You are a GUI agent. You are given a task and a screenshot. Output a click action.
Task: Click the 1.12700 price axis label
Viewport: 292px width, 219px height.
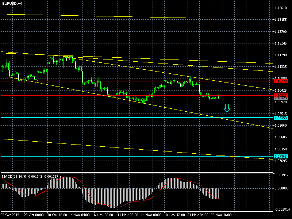click(x=281, y=32)
